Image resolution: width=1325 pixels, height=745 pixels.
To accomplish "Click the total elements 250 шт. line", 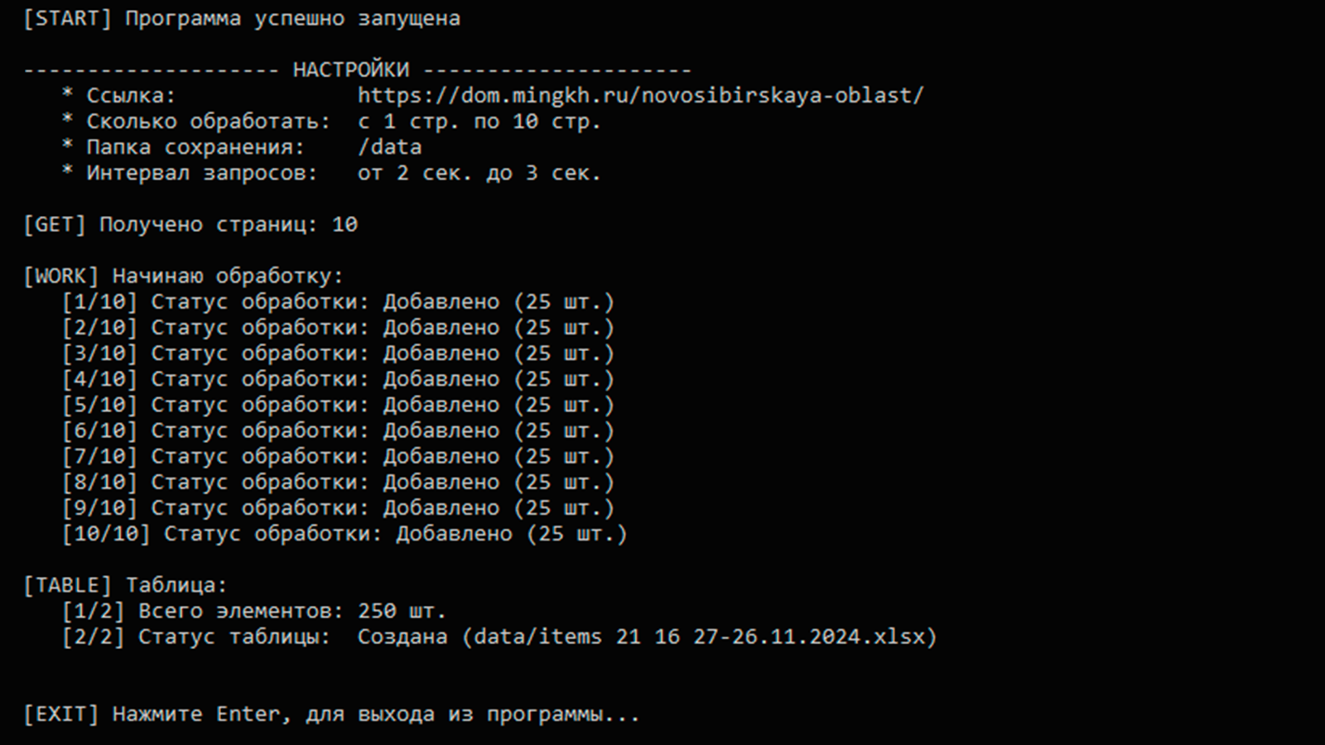I will (x=253, y=611).
